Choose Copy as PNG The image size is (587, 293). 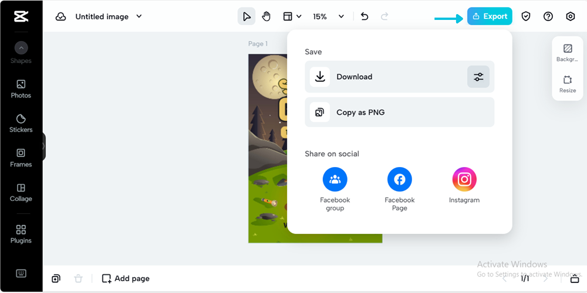coord(399,112)
